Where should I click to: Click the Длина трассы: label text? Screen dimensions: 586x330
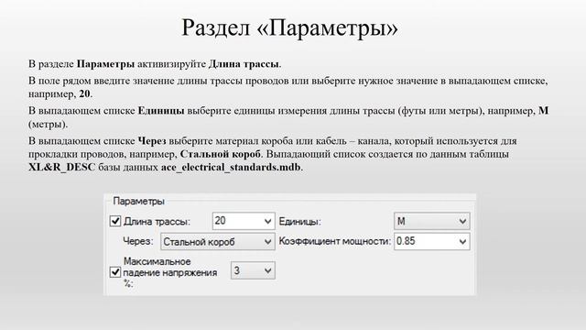point(157,222)
